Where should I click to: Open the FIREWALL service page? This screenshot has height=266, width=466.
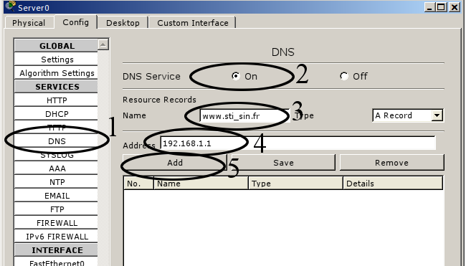click(x=57, y=223)
